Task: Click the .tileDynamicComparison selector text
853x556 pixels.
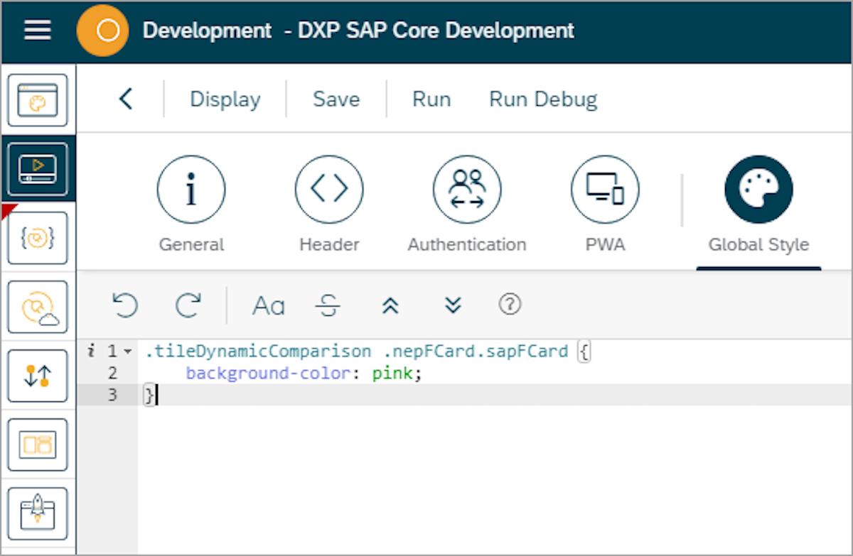Action: [x=257, y=351]
